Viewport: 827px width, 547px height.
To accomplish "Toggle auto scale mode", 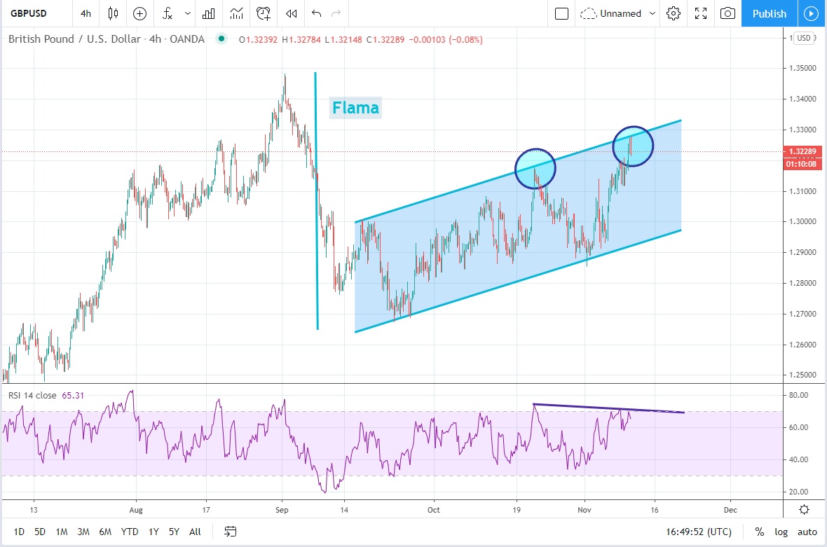I will [807, 532].
